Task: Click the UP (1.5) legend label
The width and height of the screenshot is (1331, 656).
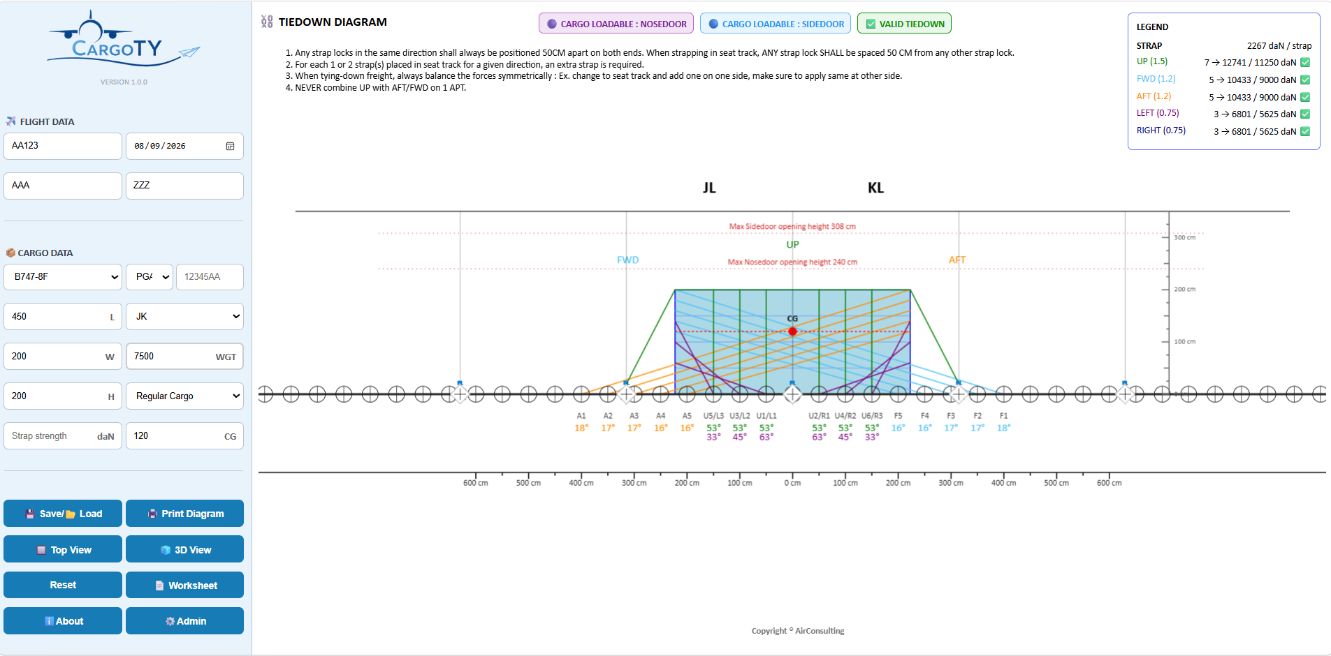Action: 1152,61
